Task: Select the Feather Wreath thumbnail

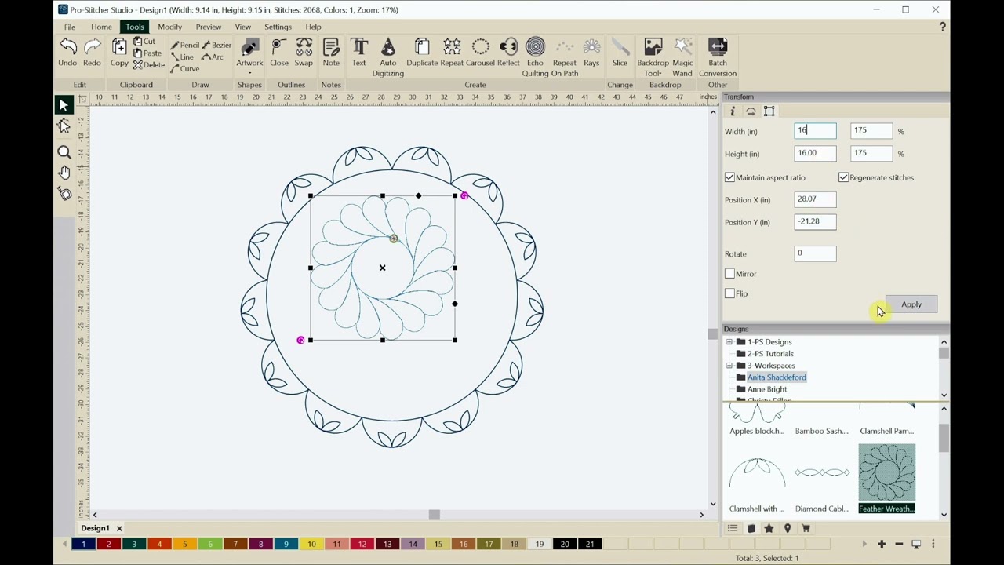Action: coord(886,479)
